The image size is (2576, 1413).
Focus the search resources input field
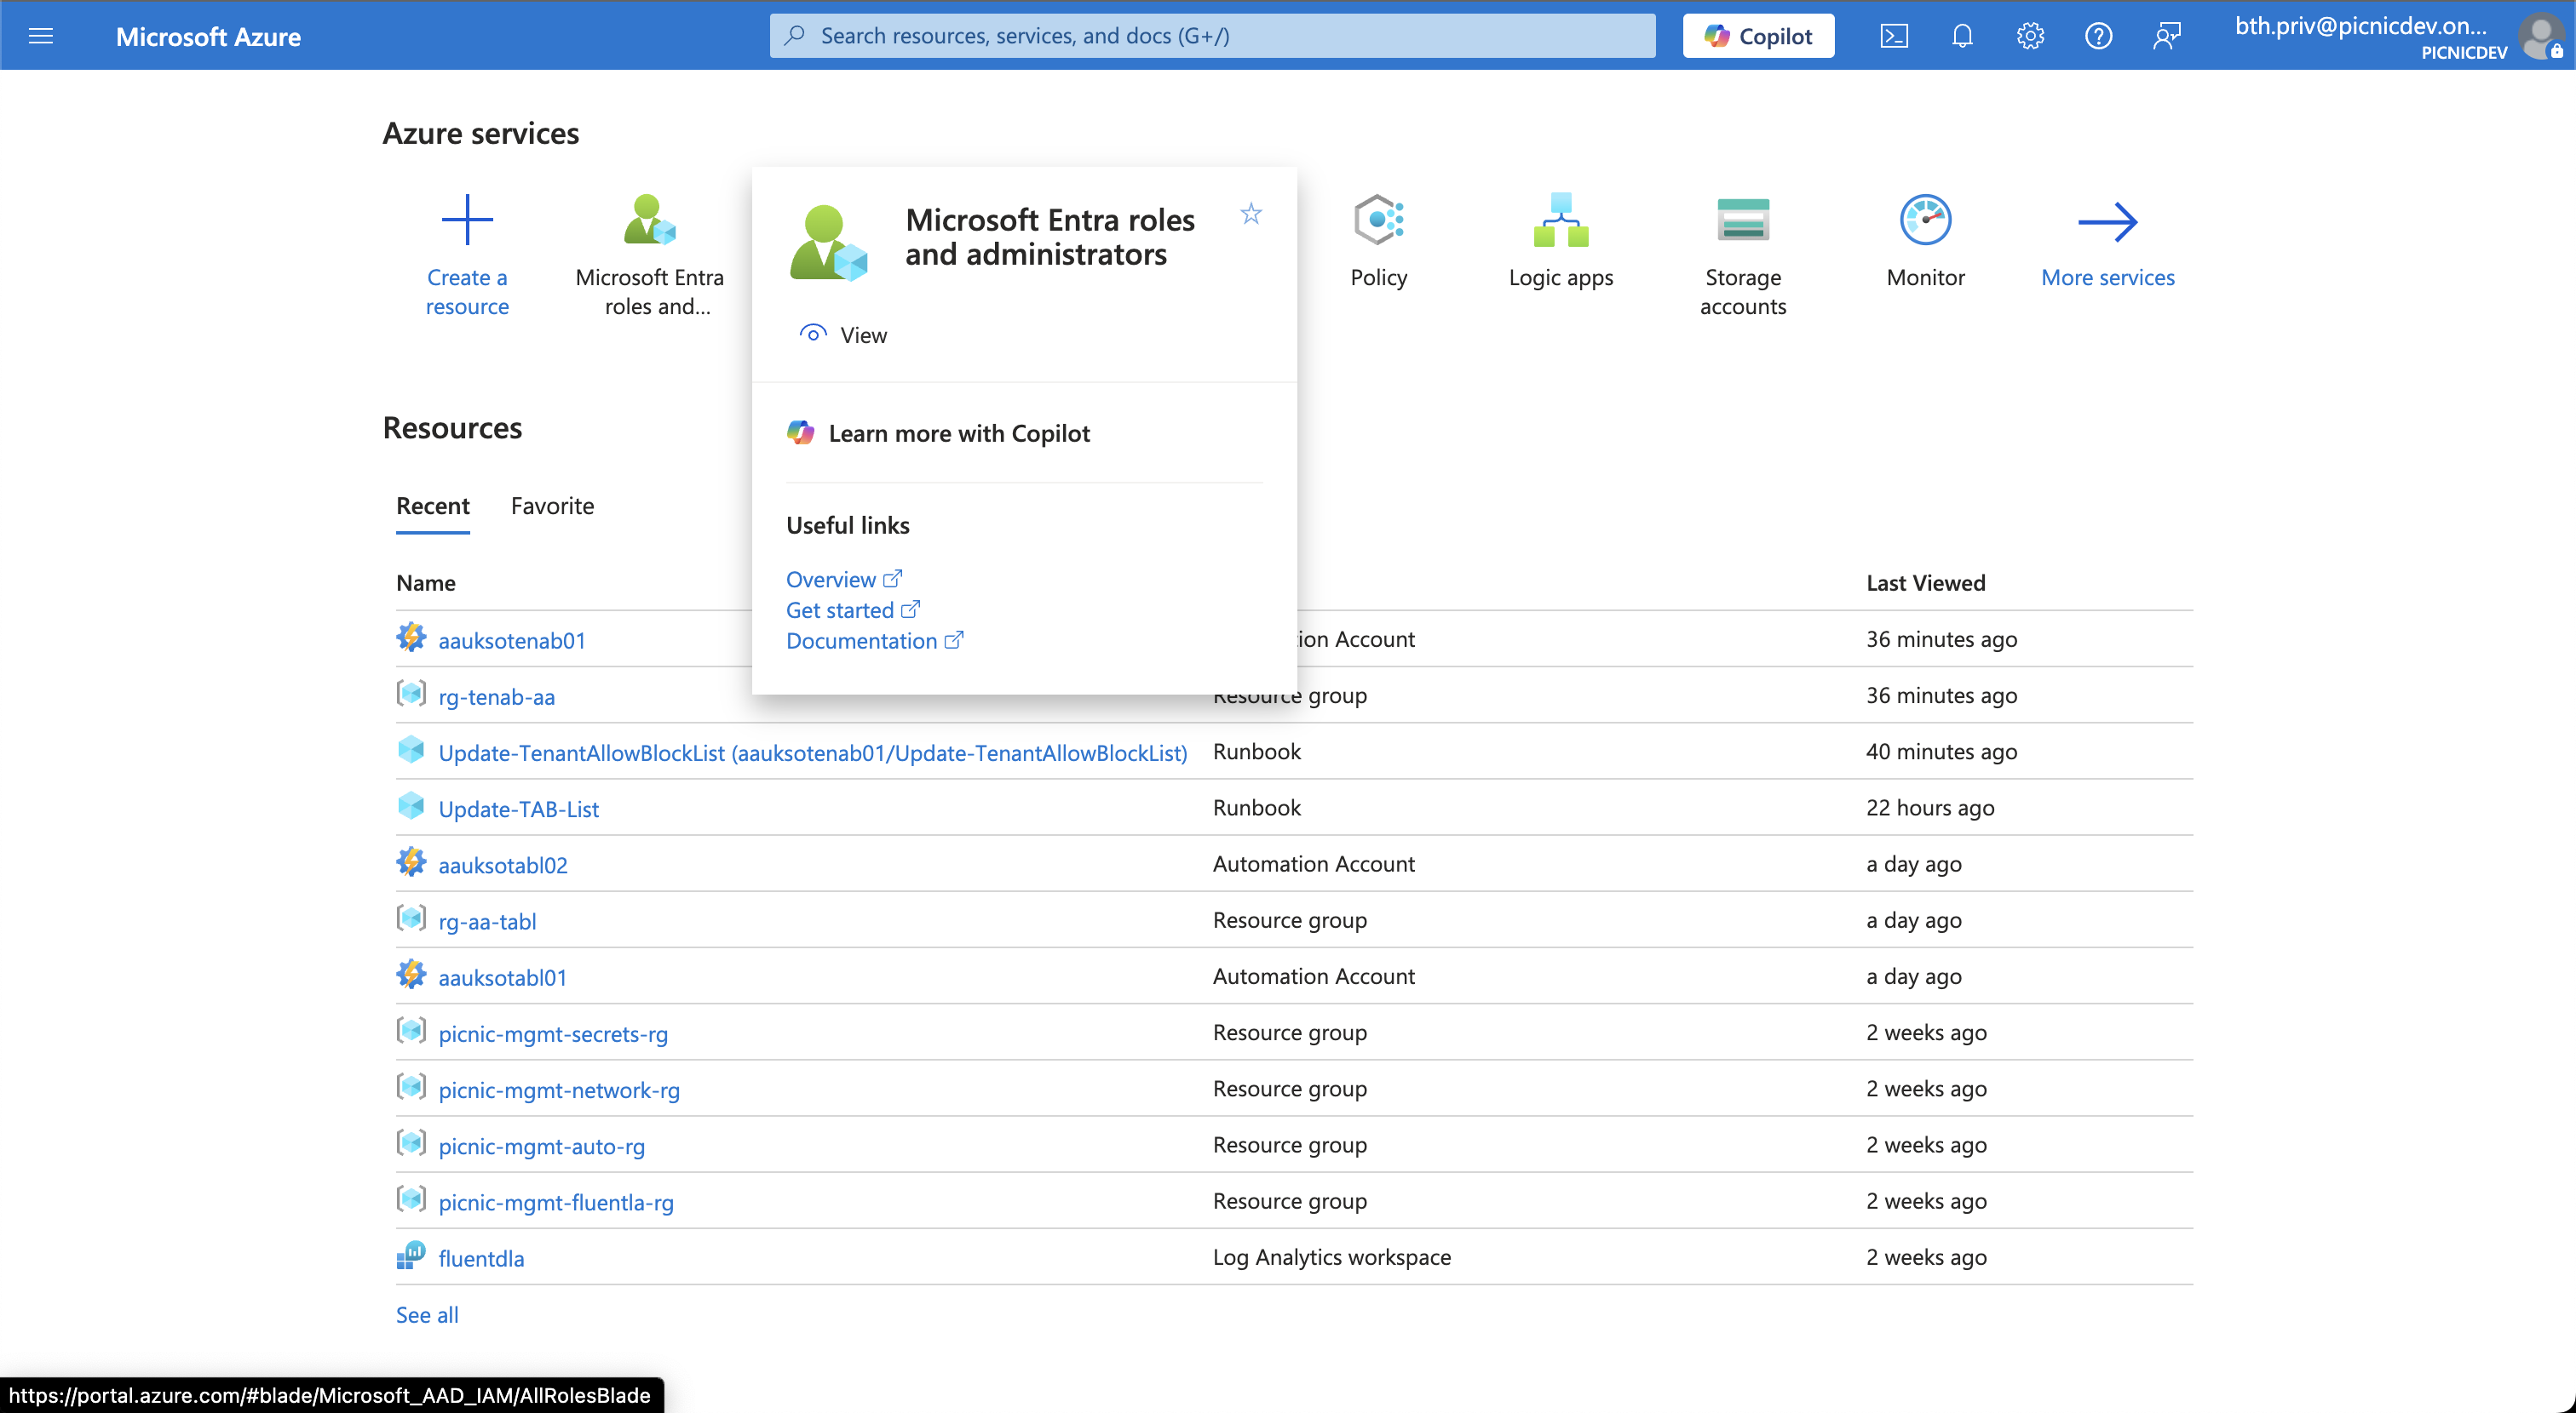1212,36
